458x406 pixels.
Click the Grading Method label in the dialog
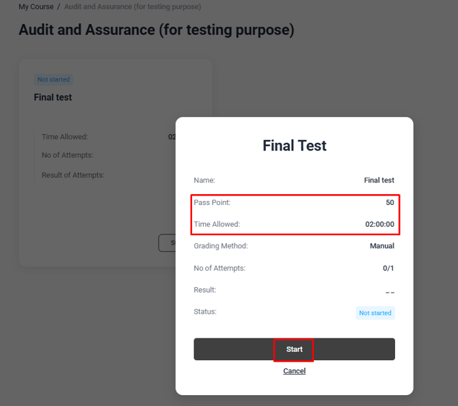pos(221,246)
